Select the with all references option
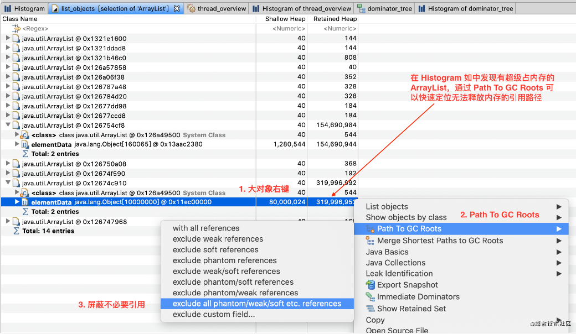The height and width of the screenshot is (334, 576). (206, 228)
